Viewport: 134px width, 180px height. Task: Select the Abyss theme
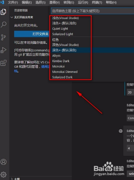tap(56, 56)
